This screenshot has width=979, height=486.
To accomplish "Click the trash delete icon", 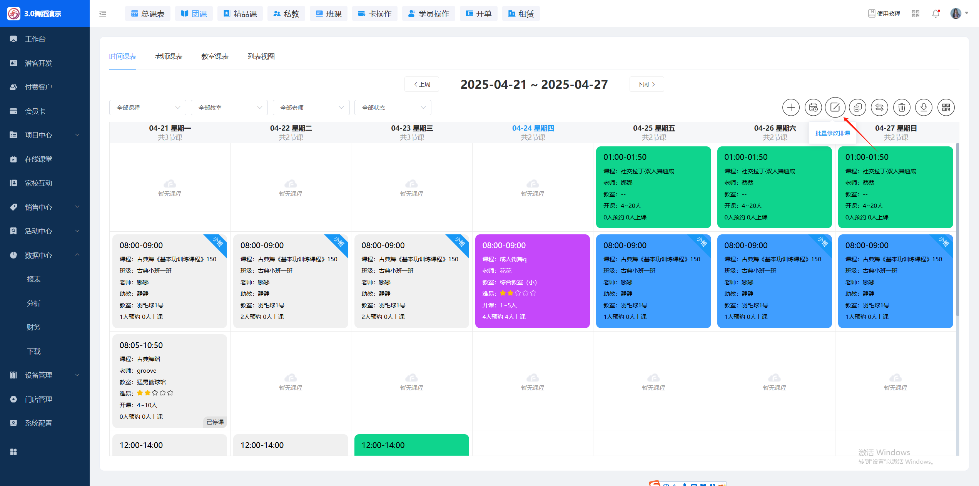I will 902,108.
